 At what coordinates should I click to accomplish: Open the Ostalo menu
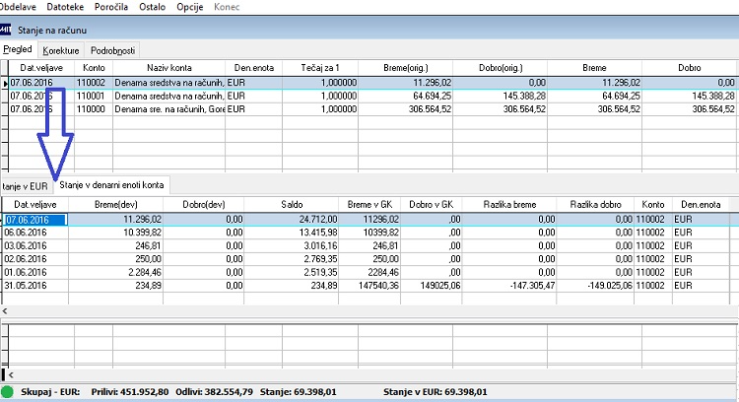152,7
